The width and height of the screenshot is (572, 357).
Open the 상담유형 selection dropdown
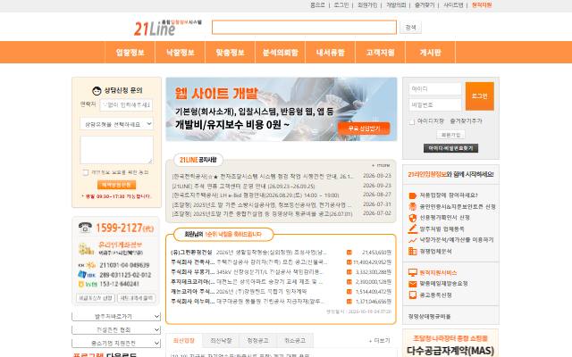tap(117, 124)
